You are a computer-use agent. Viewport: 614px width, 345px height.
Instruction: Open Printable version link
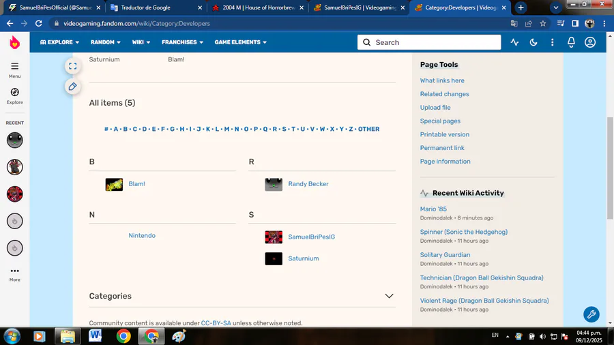pos(444,134)
